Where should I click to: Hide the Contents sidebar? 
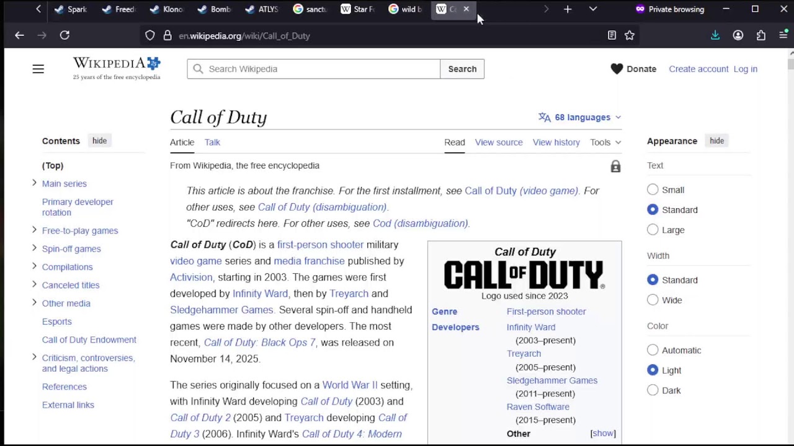(x=99, y=141)
